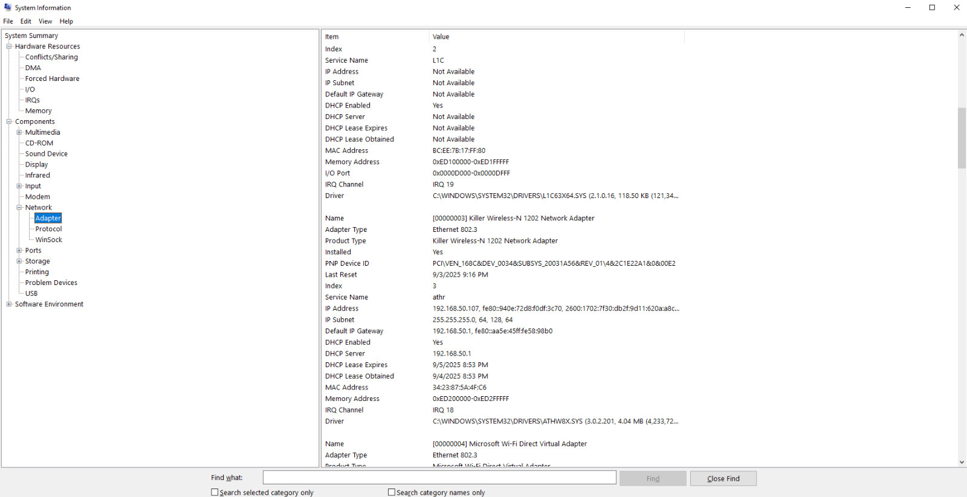Image resolution: width=967 pixels, height=497 pixels.
Task: Click the System Information app icon in title bar
Action: pos(8,7)
